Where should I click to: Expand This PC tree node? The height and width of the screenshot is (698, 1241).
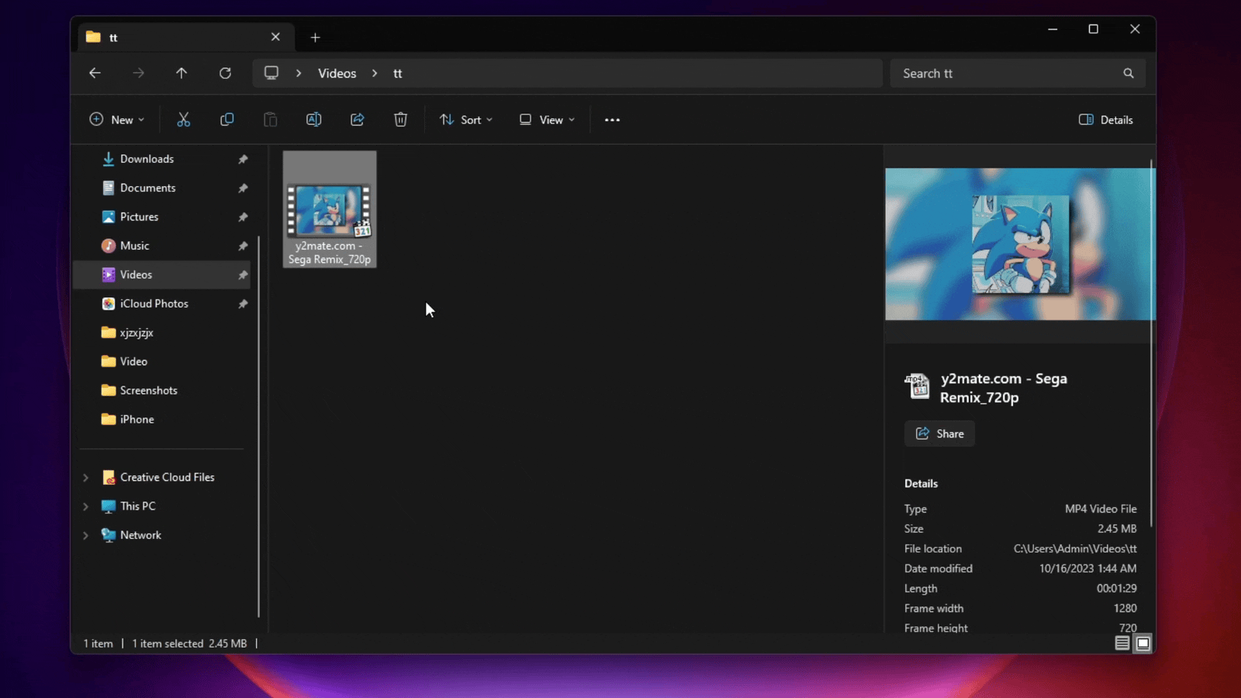coord(86,506)
